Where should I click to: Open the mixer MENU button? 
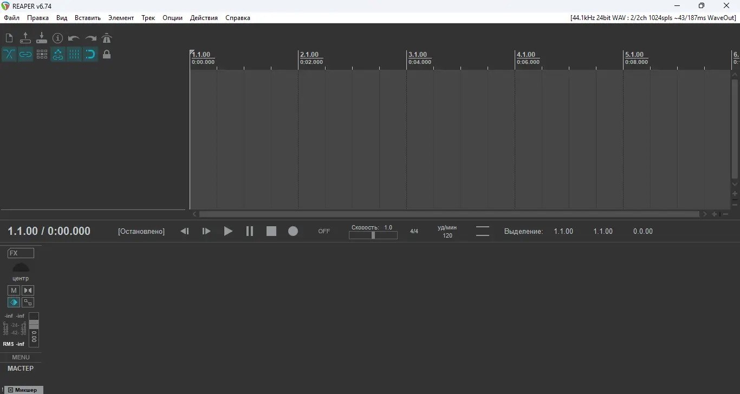click(x=21, y=357)
